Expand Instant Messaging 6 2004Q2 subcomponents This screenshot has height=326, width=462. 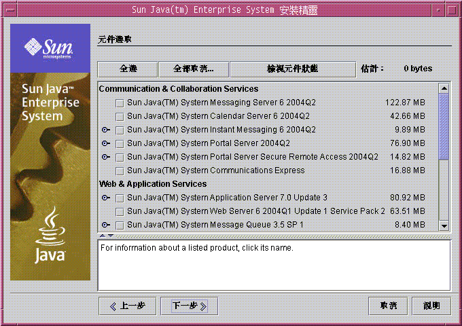106,130
